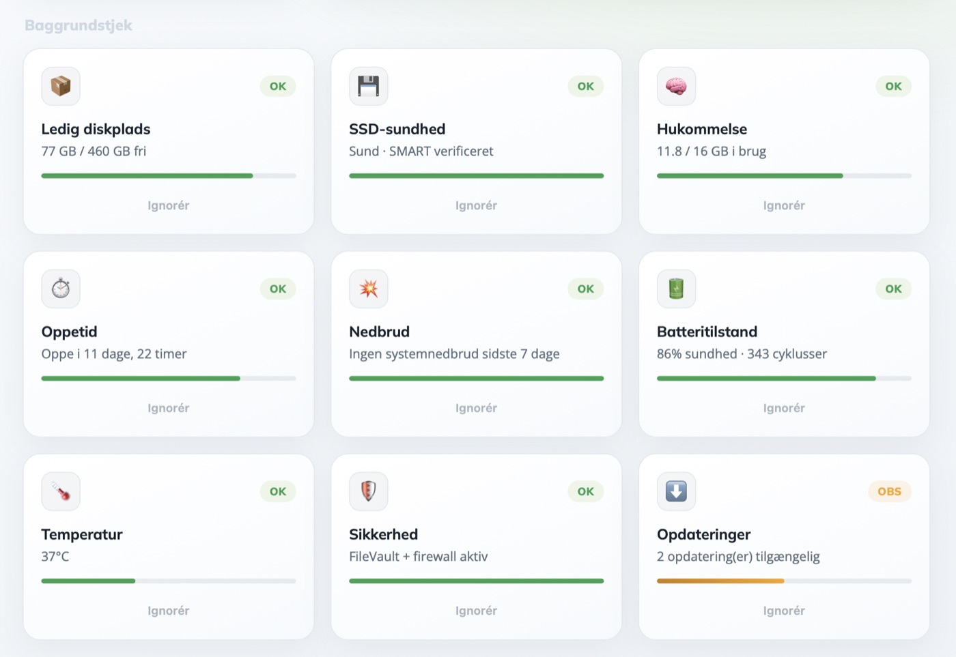Click the battery icon for Batteritilstand
This screenshot has width=956, height=657.
(677, 289)
